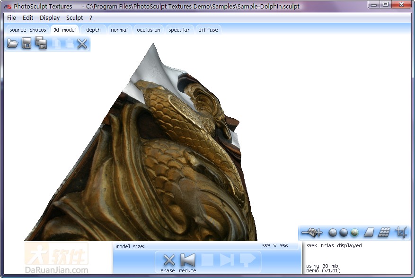The height and width of the screenshot is (278, 415).
Task: Open the occlusion tab
Action: point(149,30)
